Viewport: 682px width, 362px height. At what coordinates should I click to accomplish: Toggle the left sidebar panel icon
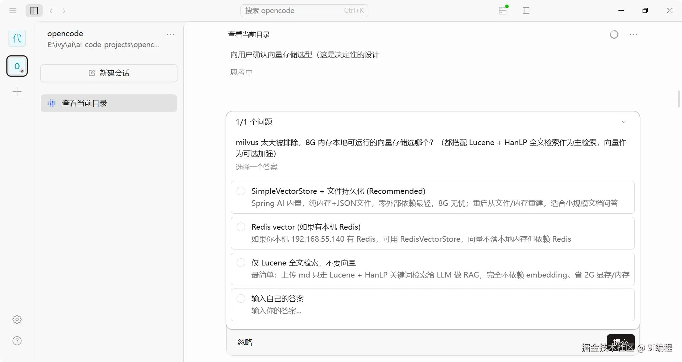[34, 11]
